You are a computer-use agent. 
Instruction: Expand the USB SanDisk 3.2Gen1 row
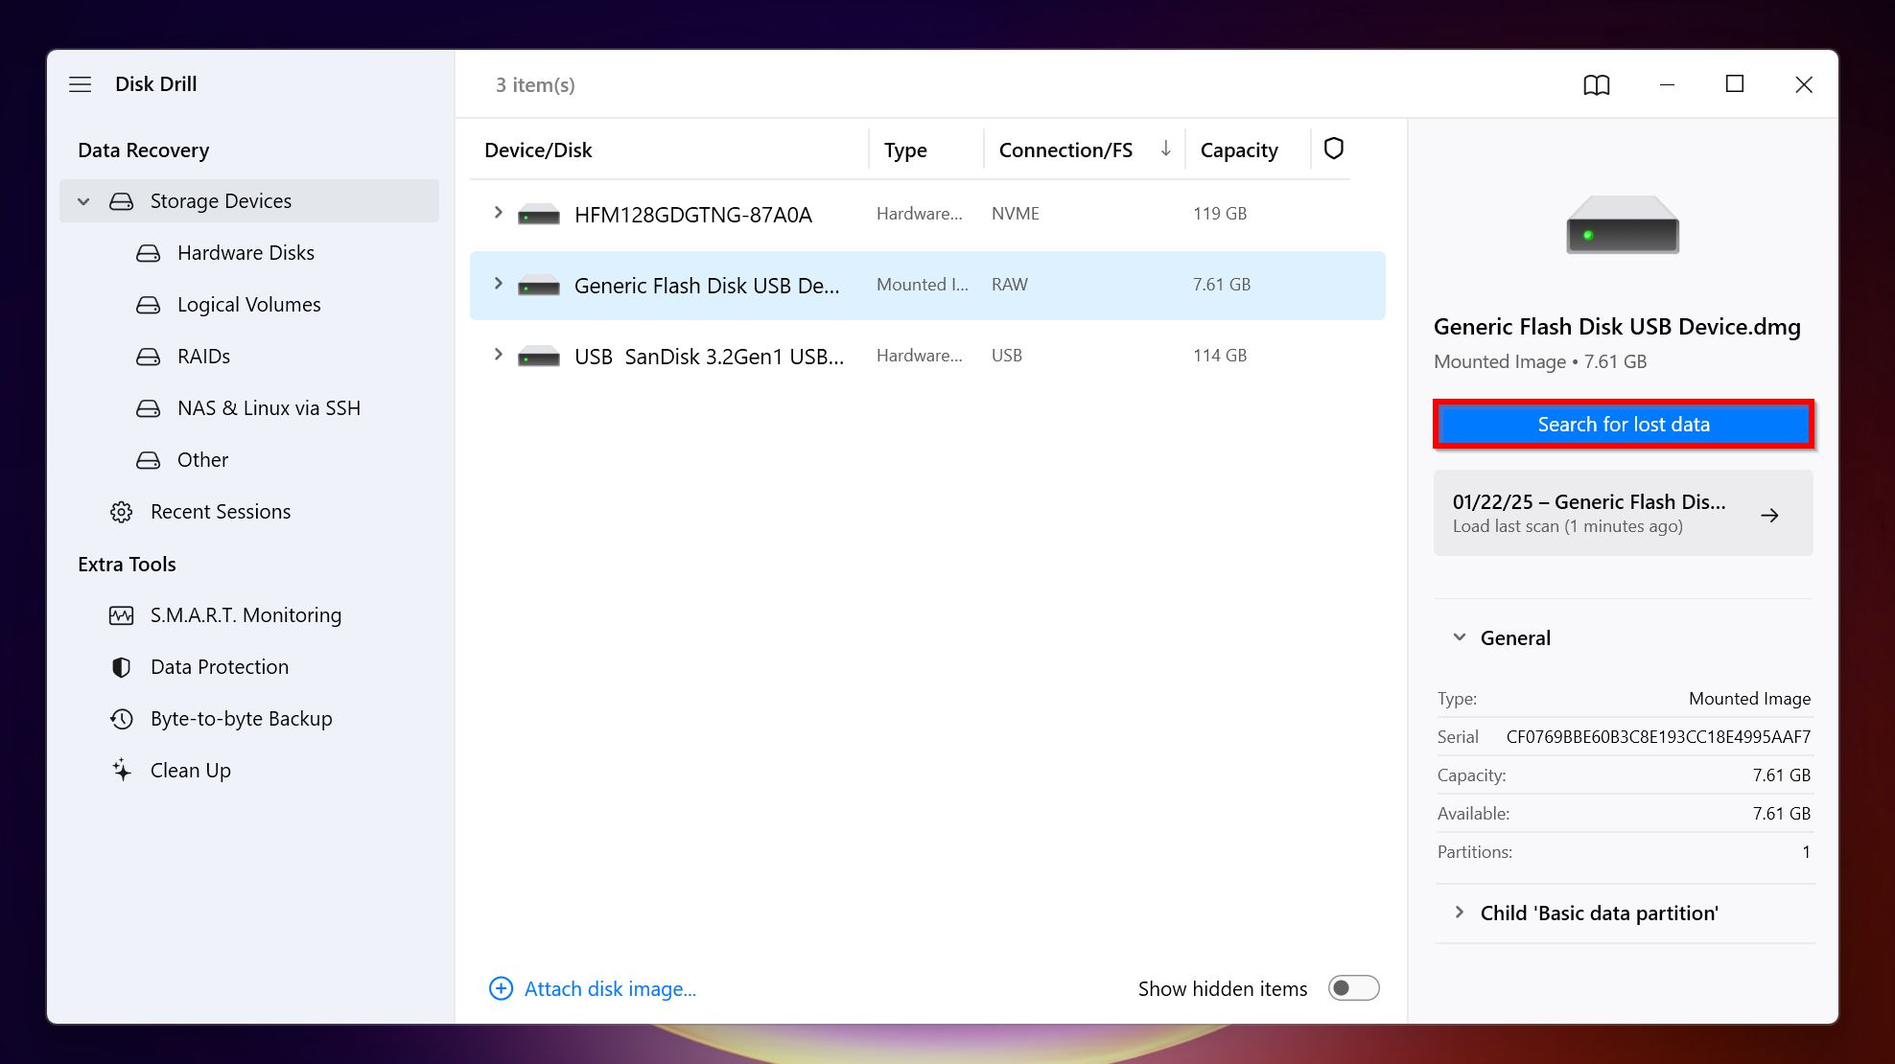pos(498,355)
